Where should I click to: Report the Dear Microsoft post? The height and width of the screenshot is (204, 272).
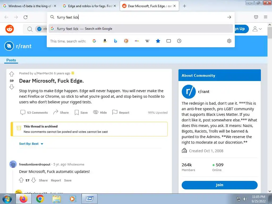click(x=121, y=112)
